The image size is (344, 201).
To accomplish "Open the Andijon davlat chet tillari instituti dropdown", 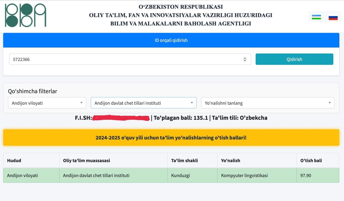I will (144, 103).
